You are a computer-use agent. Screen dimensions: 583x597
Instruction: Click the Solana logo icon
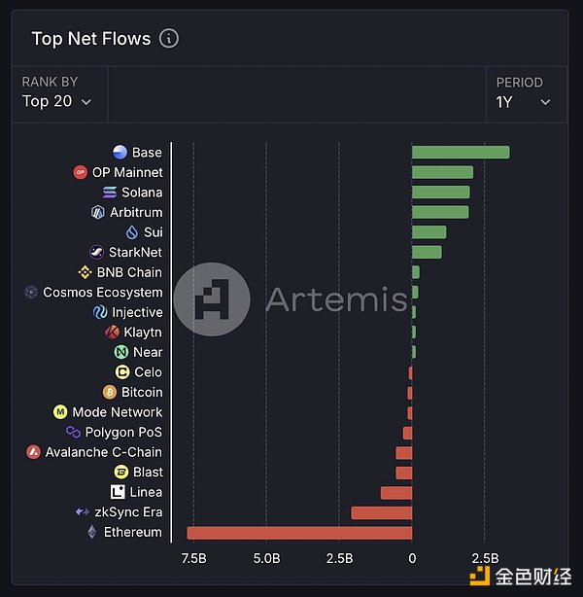click(x=110, y=193)
